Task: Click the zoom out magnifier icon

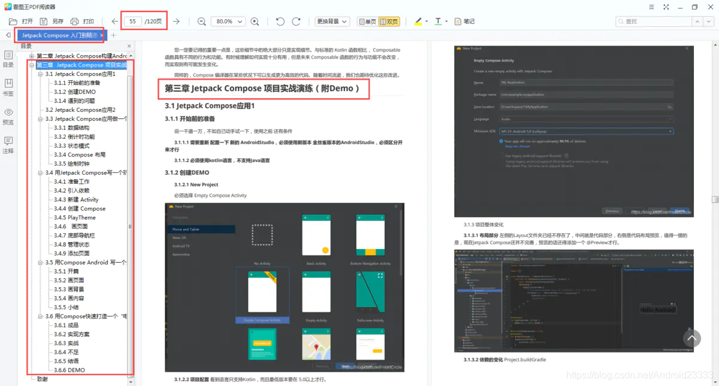Action: click(201, 22)
